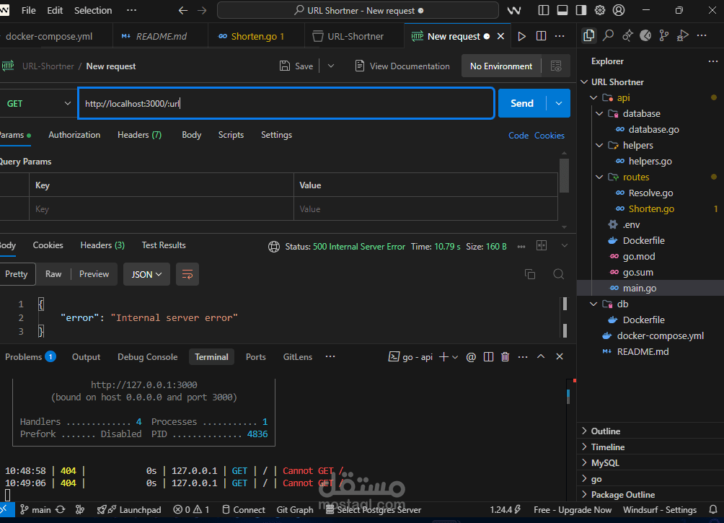Click the Send button

coord(521,103)
